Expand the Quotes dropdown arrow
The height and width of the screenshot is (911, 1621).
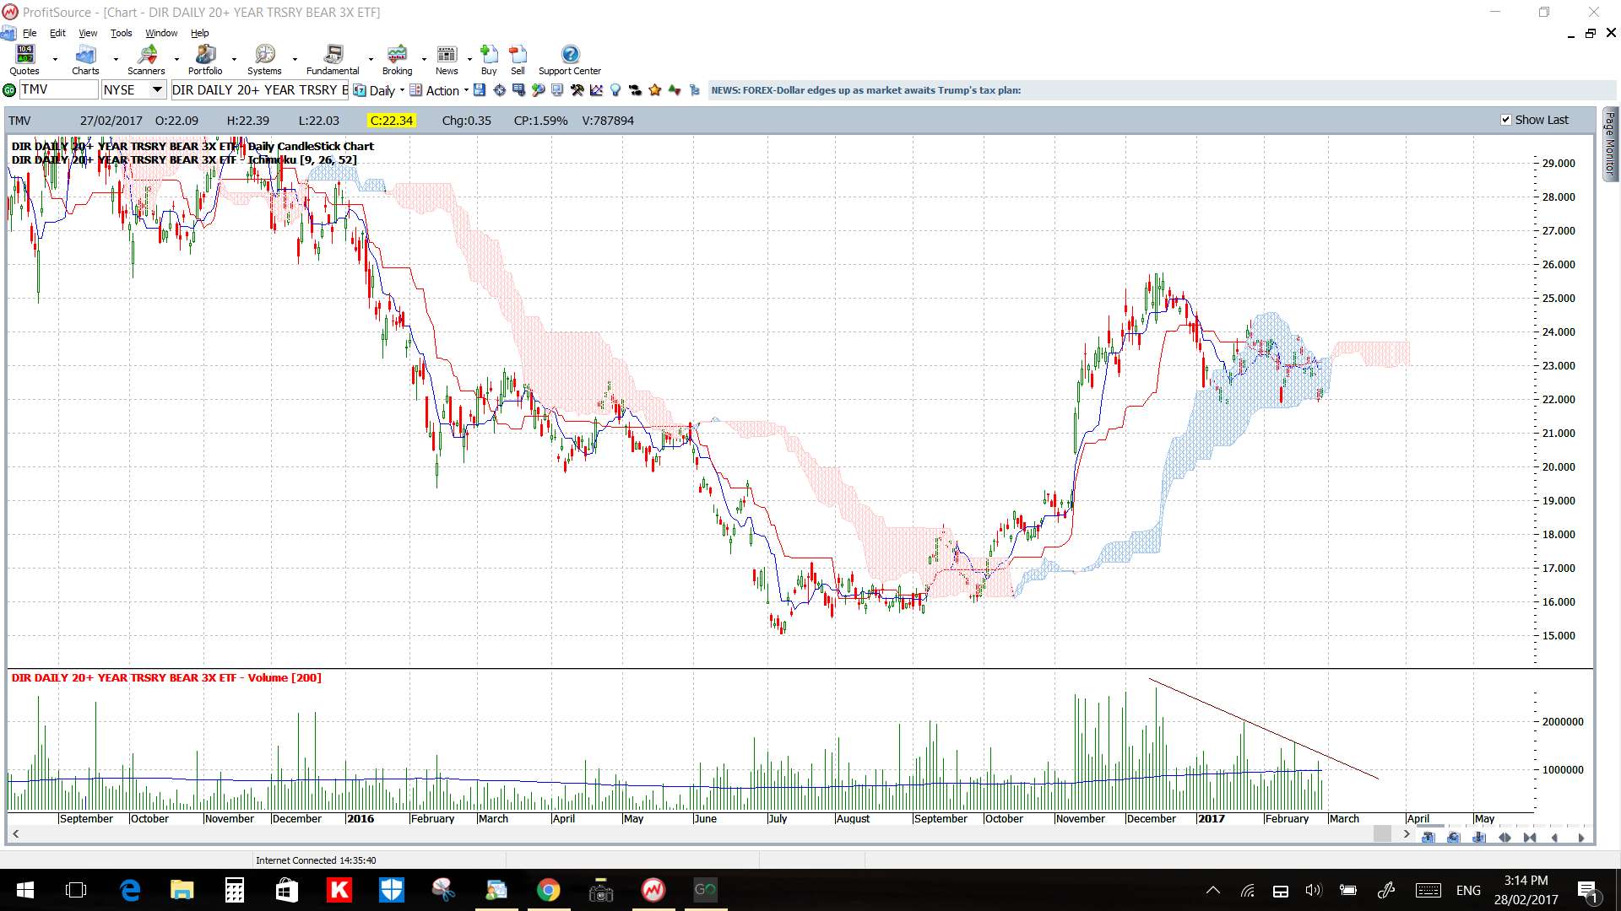55,60
